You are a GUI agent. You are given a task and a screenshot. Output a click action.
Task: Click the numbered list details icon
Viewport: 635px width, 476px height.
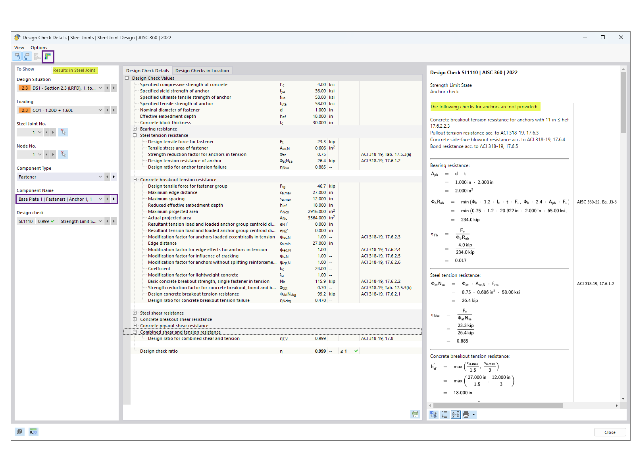coord(444,414)
